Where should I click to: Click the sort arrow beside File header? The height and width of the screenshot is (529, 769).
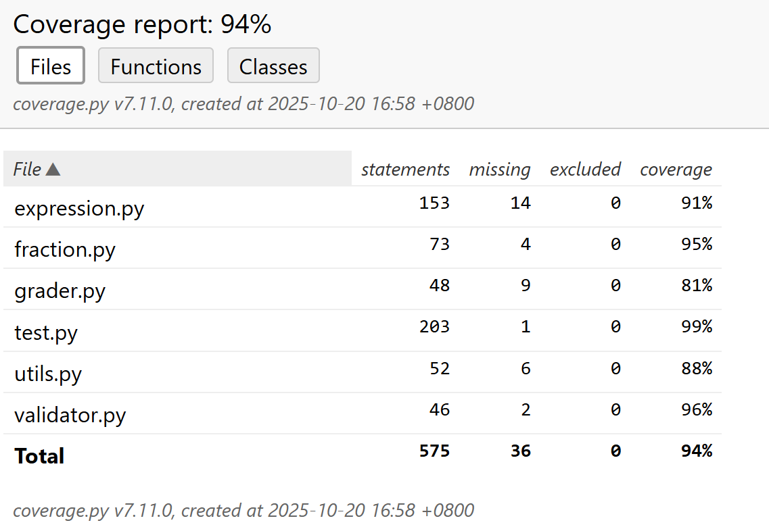coord(53,170)
